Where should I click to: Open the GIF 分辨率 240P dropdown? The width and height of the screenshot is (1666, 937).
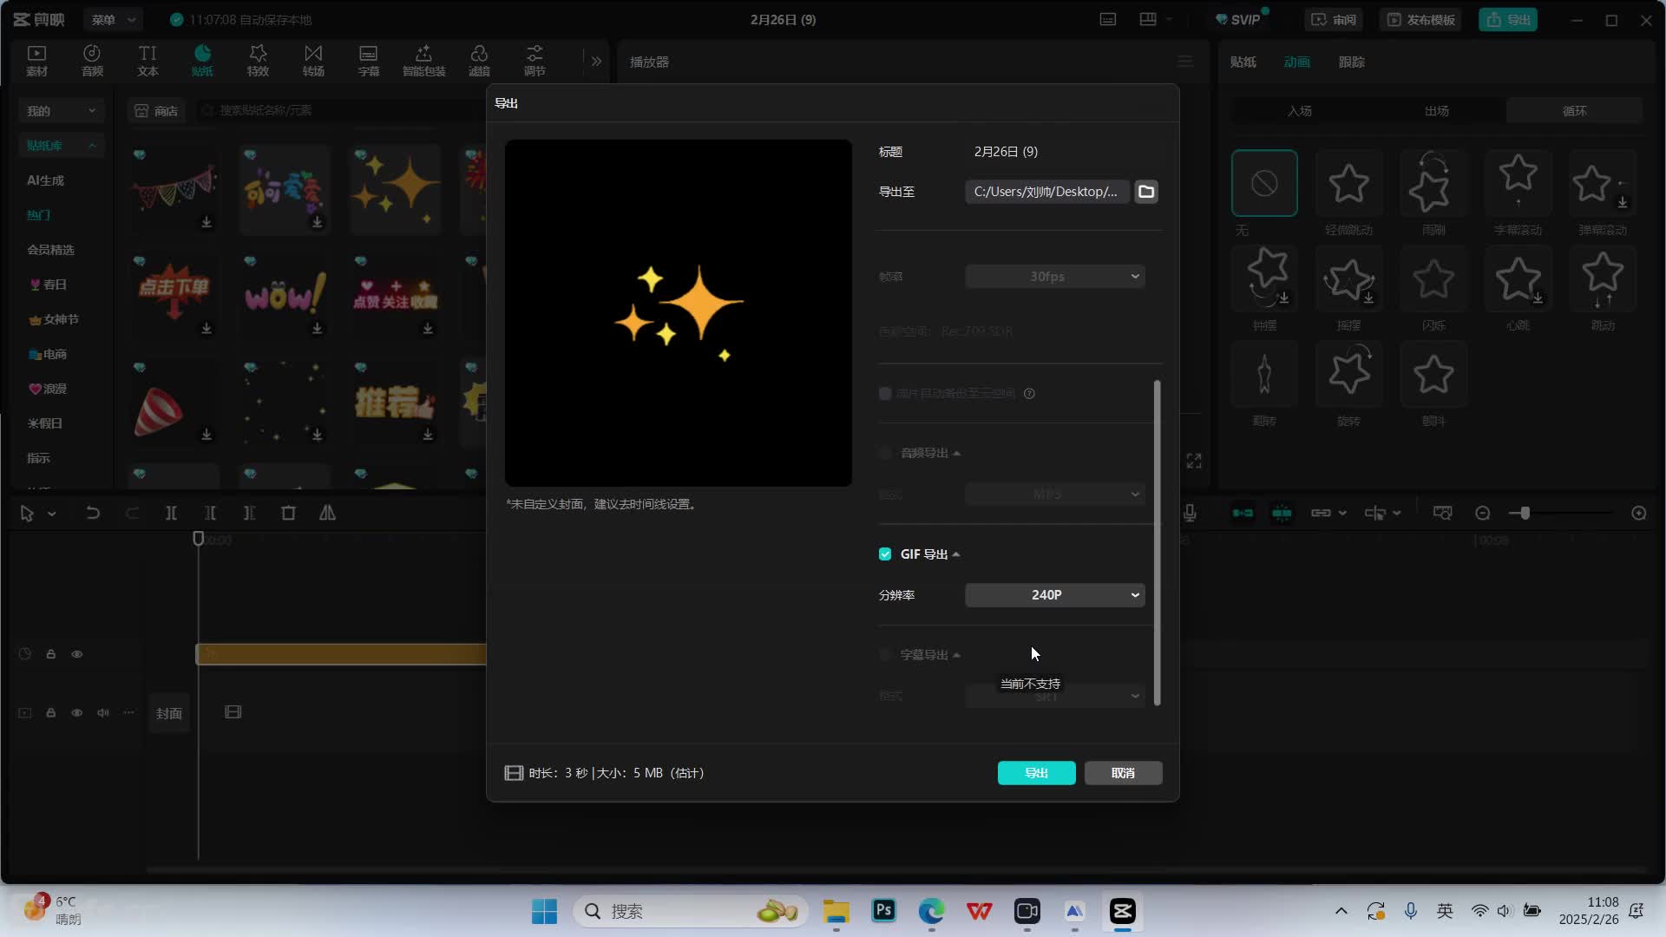(x=1055, y=595)
